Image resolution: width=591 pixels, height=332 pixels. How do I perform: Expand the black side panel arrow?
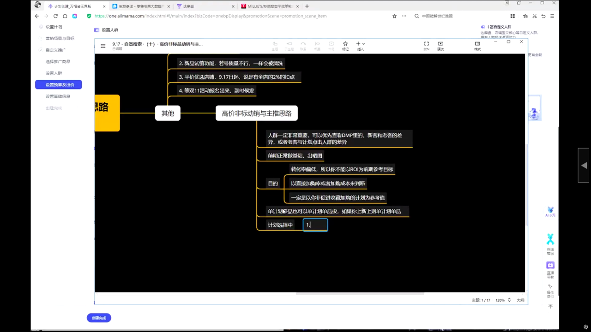(584, 166)
